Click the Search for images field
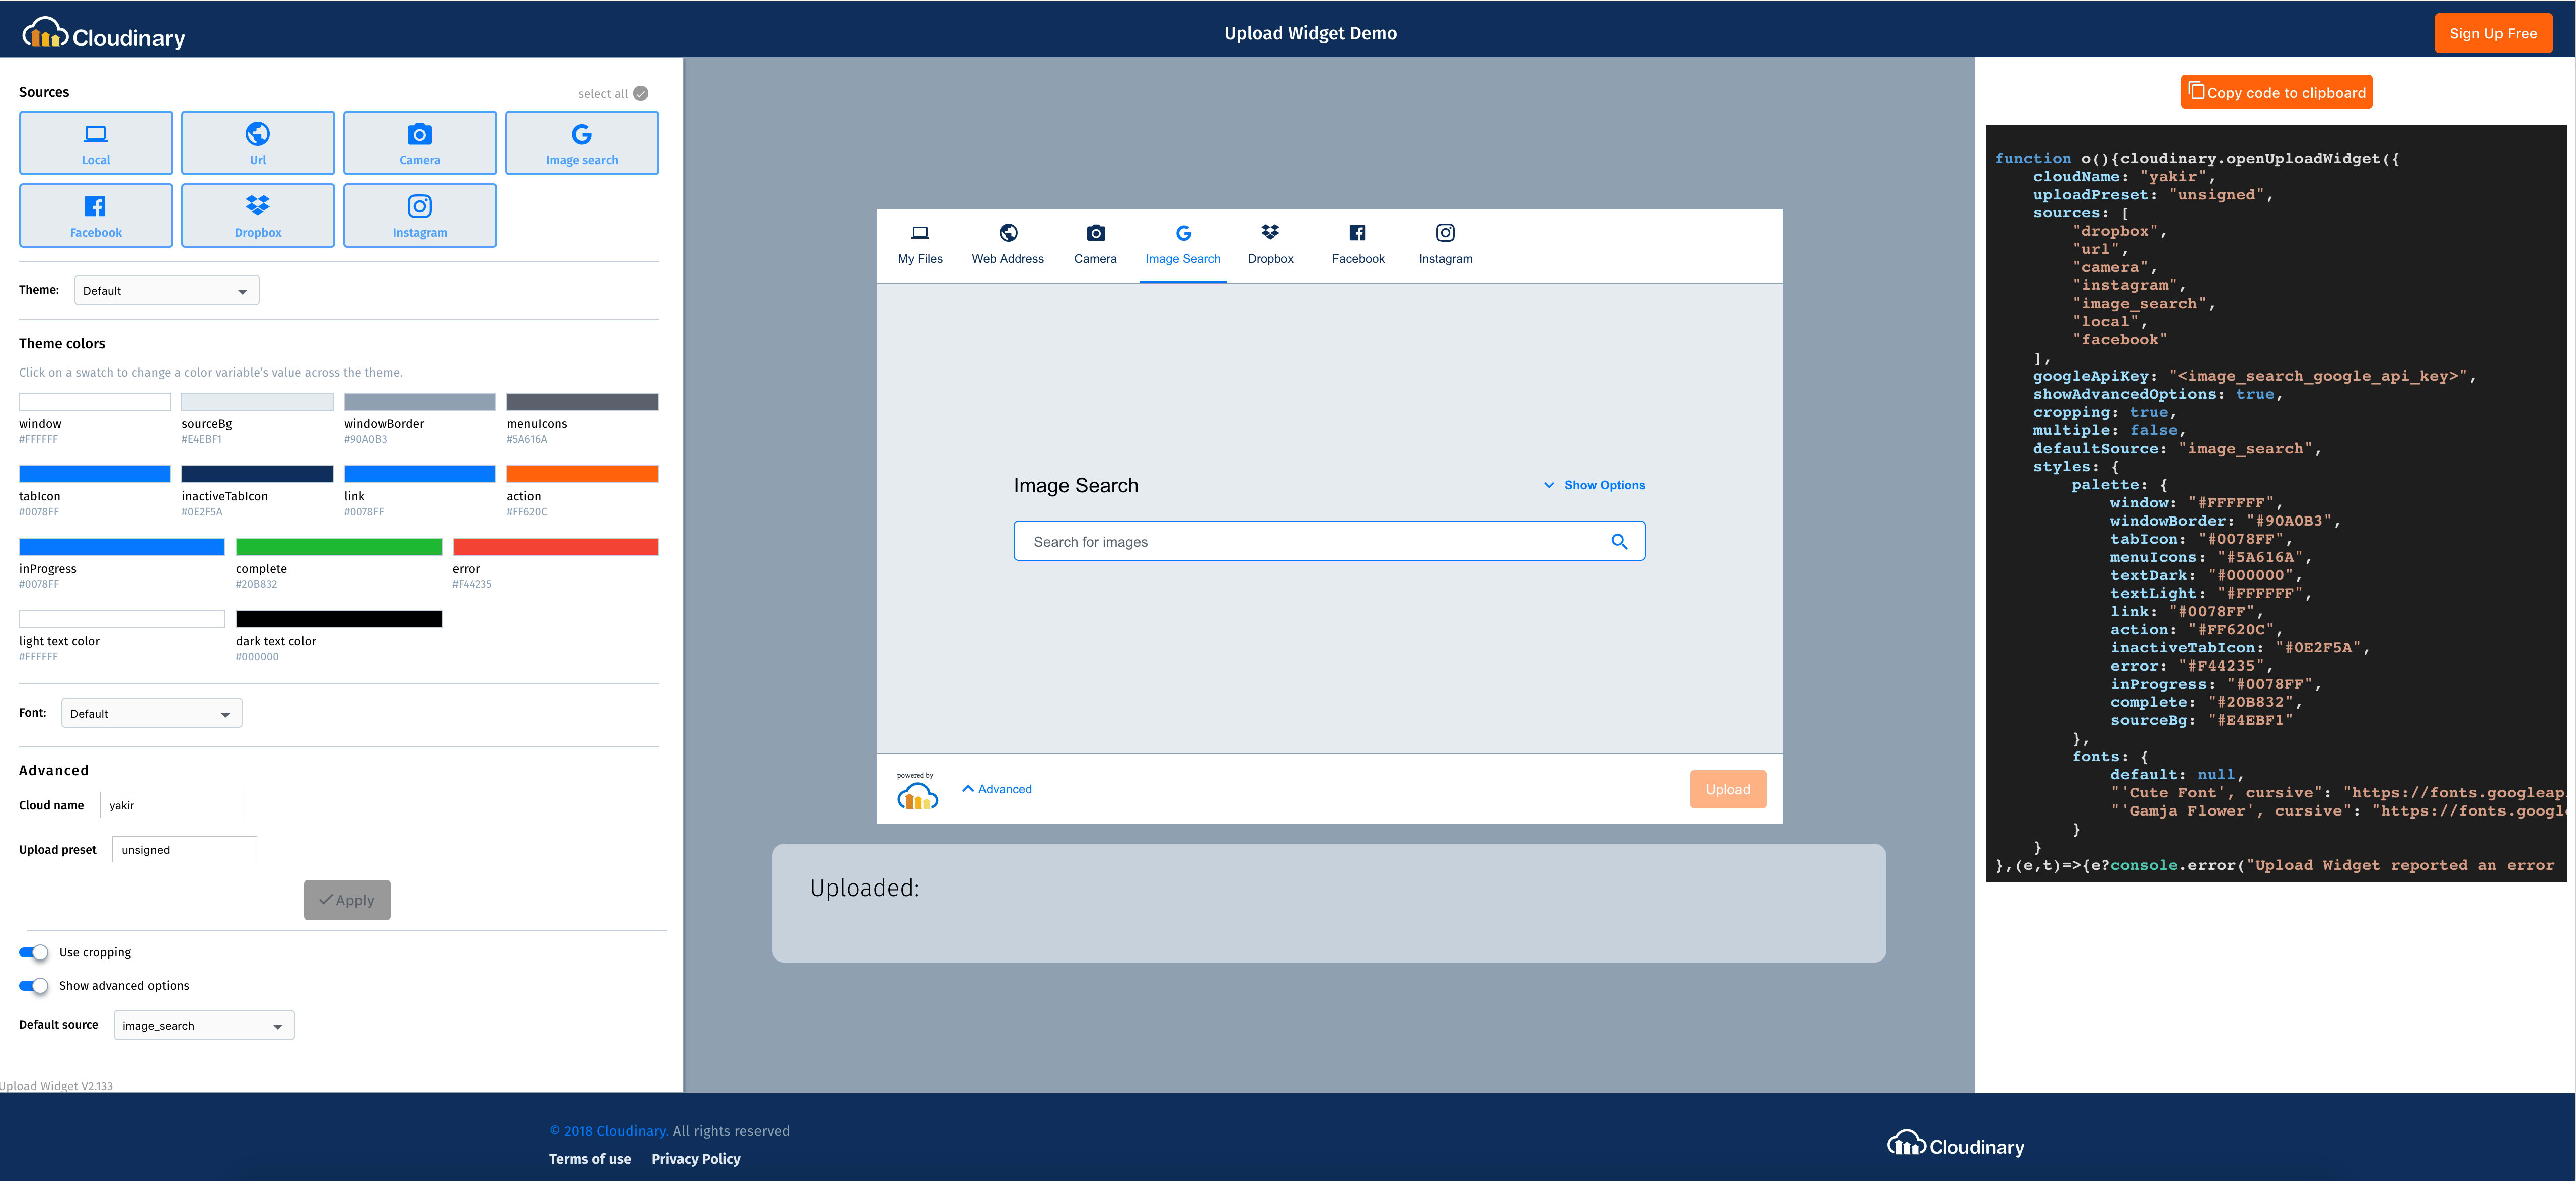This screenshot has width=2576, height=1181. [1329, 541]
